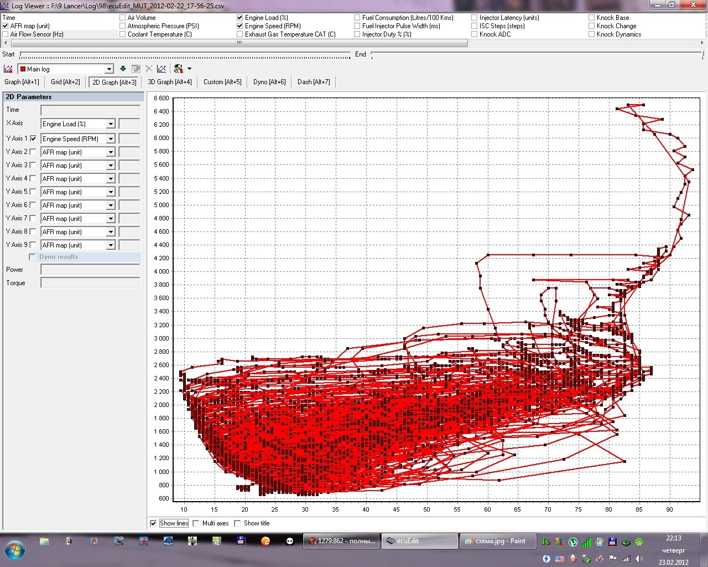Enable the Y Axis 2 checkbox
This screenshot has height=567, width=708.
(x=33, y=152)
